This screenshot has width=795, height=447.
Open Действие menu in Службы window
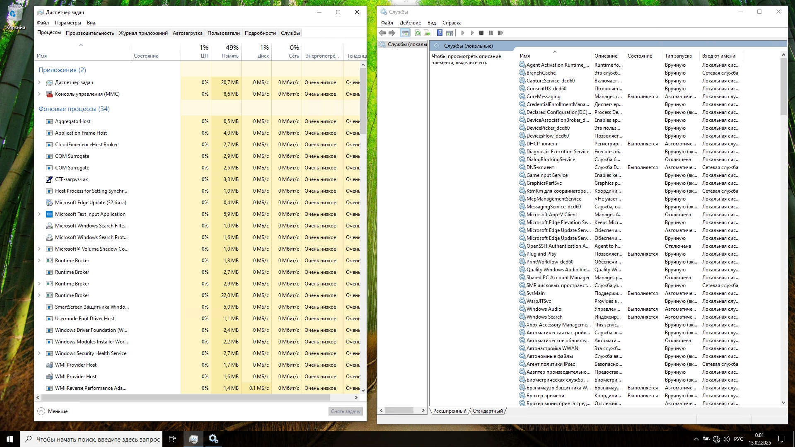click(410, 23)
